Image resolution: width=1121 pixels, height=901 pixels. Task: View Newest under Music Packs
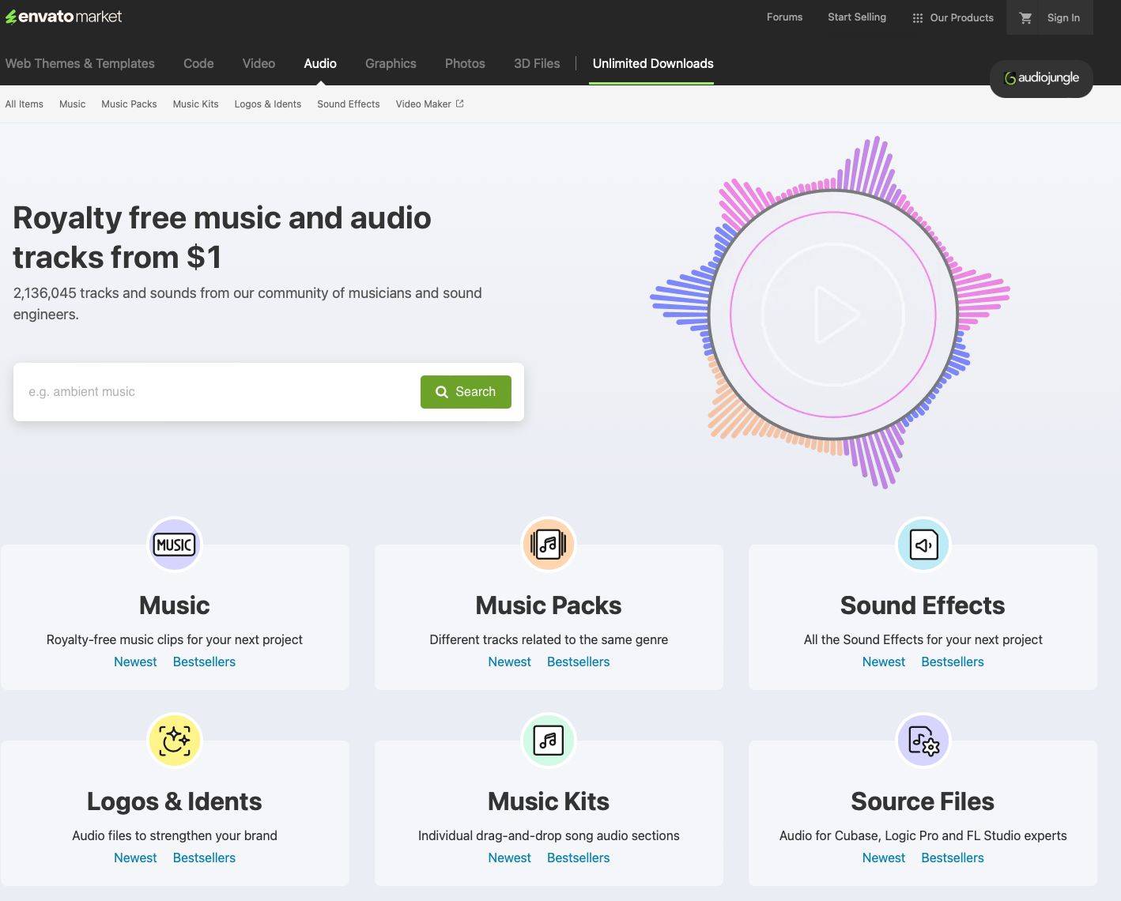(509, 662)
